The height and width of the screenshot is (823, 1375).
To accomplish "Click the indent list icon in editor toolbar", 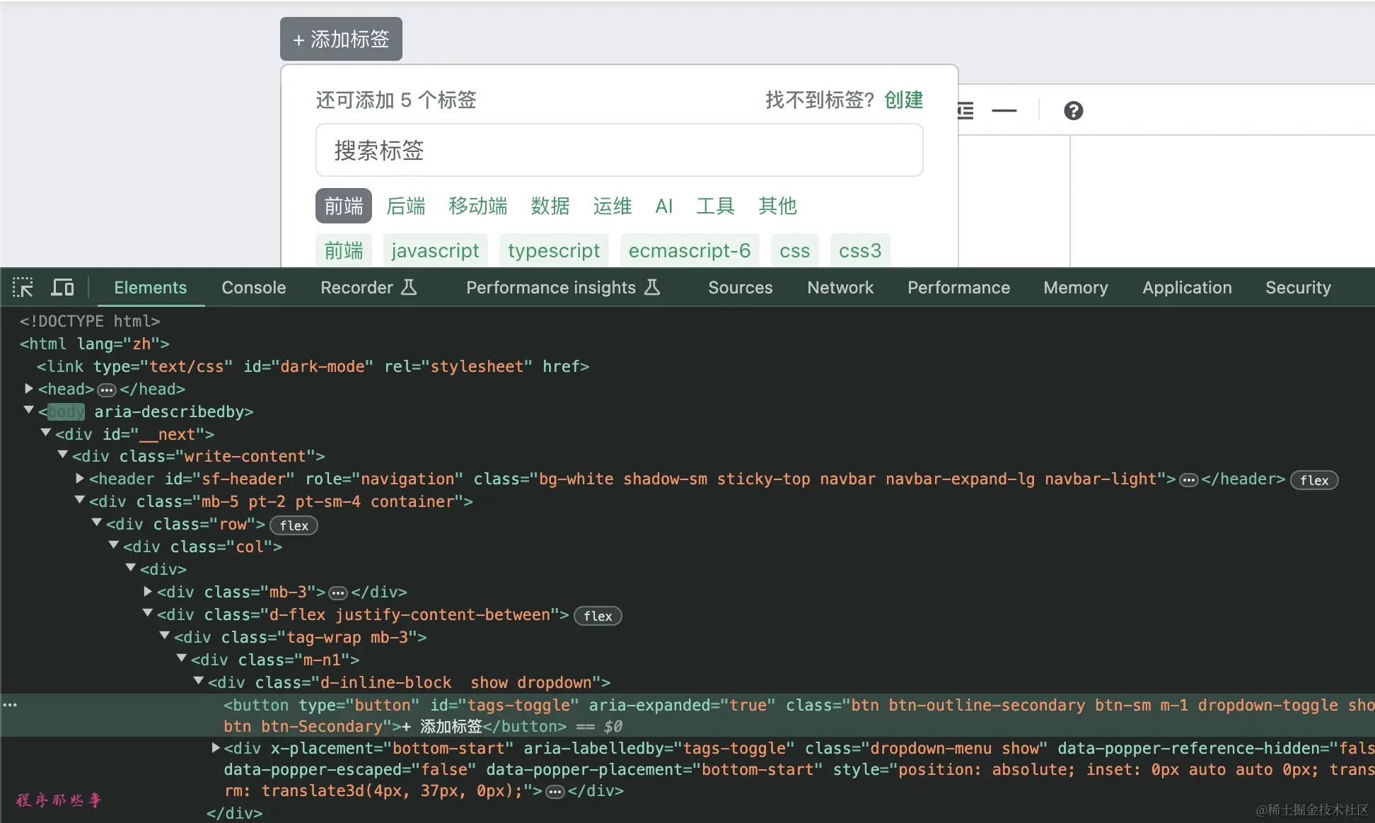I will [965, 111].
